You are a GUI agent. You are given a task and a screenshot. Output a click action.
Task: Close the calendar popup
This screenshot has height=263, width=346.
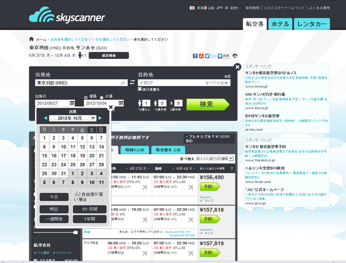click(111, 107)
